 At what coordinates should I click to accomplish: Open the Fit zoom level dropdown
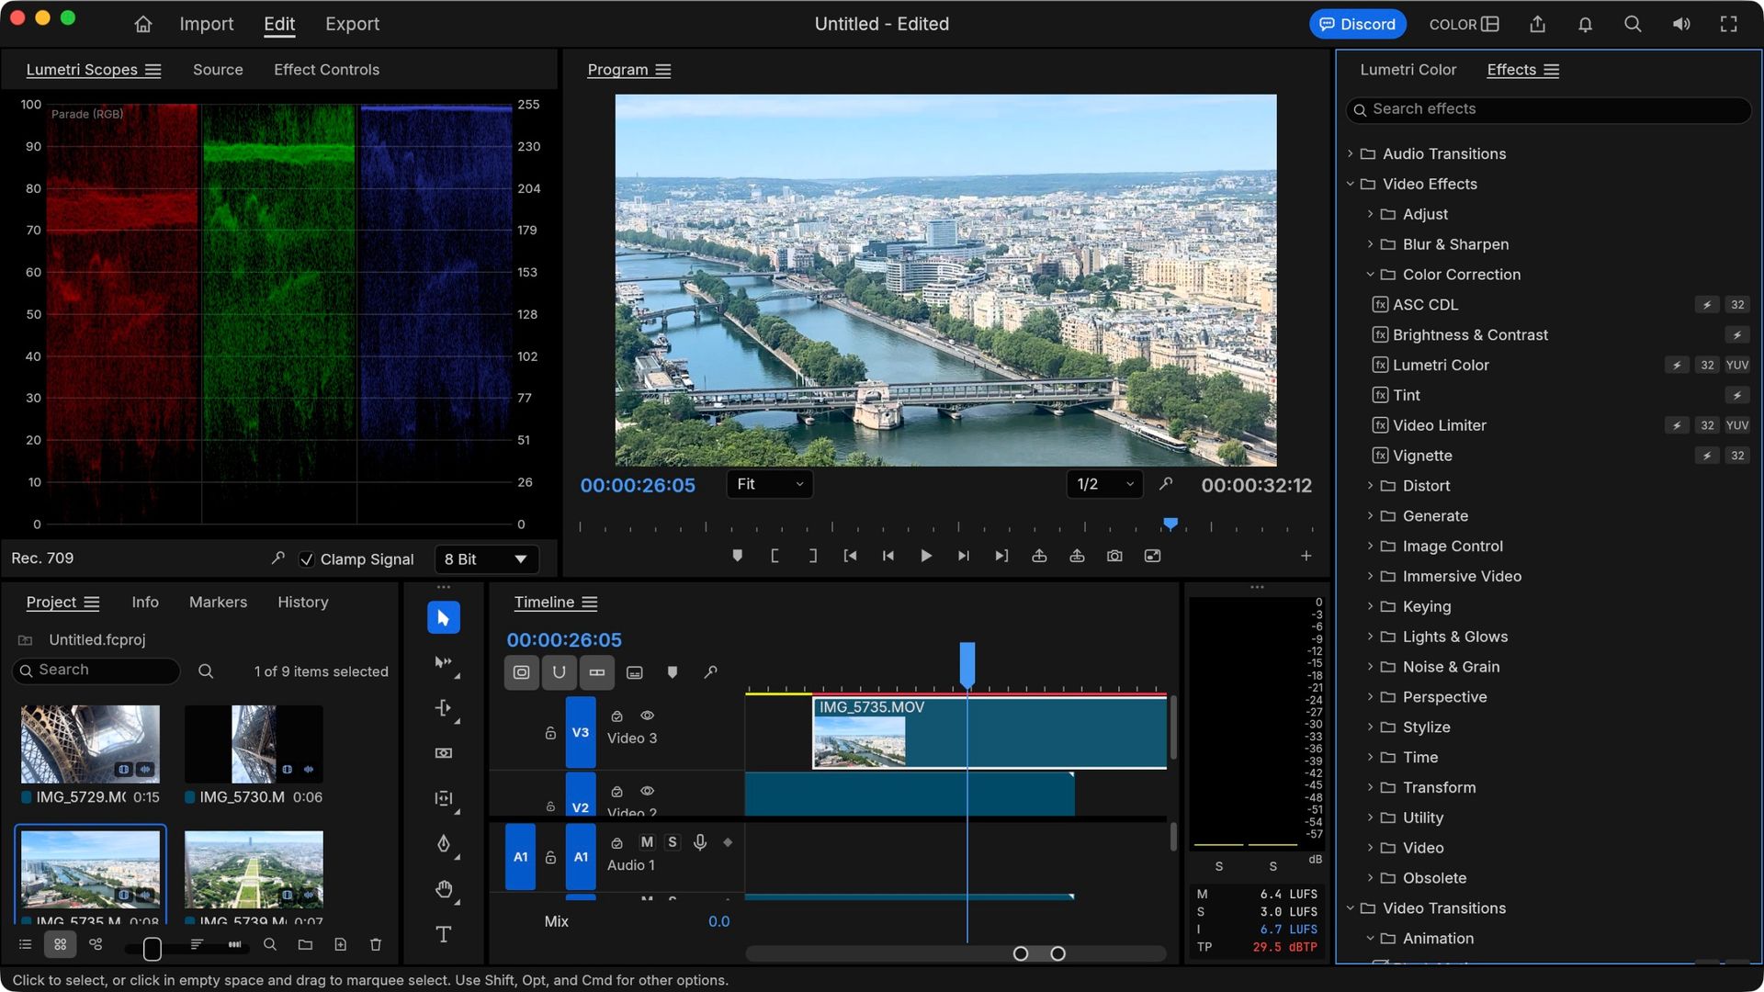(x=769, y=484)
